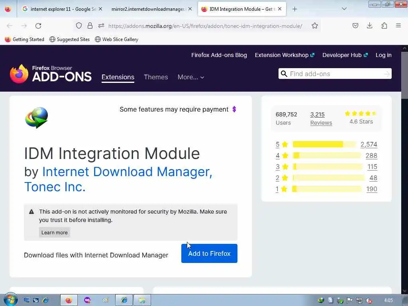Open the tracking protection shield icon
This screenshot has height=306, width=408.
(79, 25)
